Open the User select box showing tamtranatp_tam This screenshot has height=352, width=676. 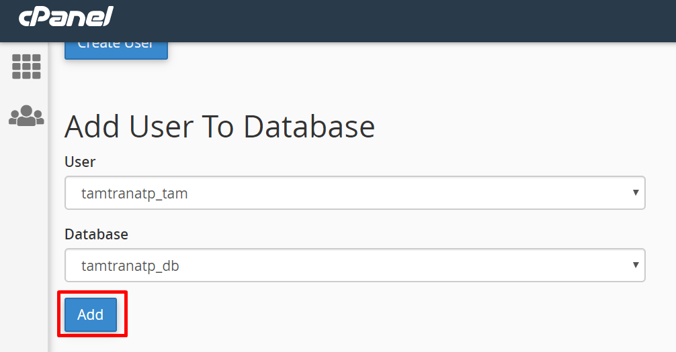coord(355,193)
